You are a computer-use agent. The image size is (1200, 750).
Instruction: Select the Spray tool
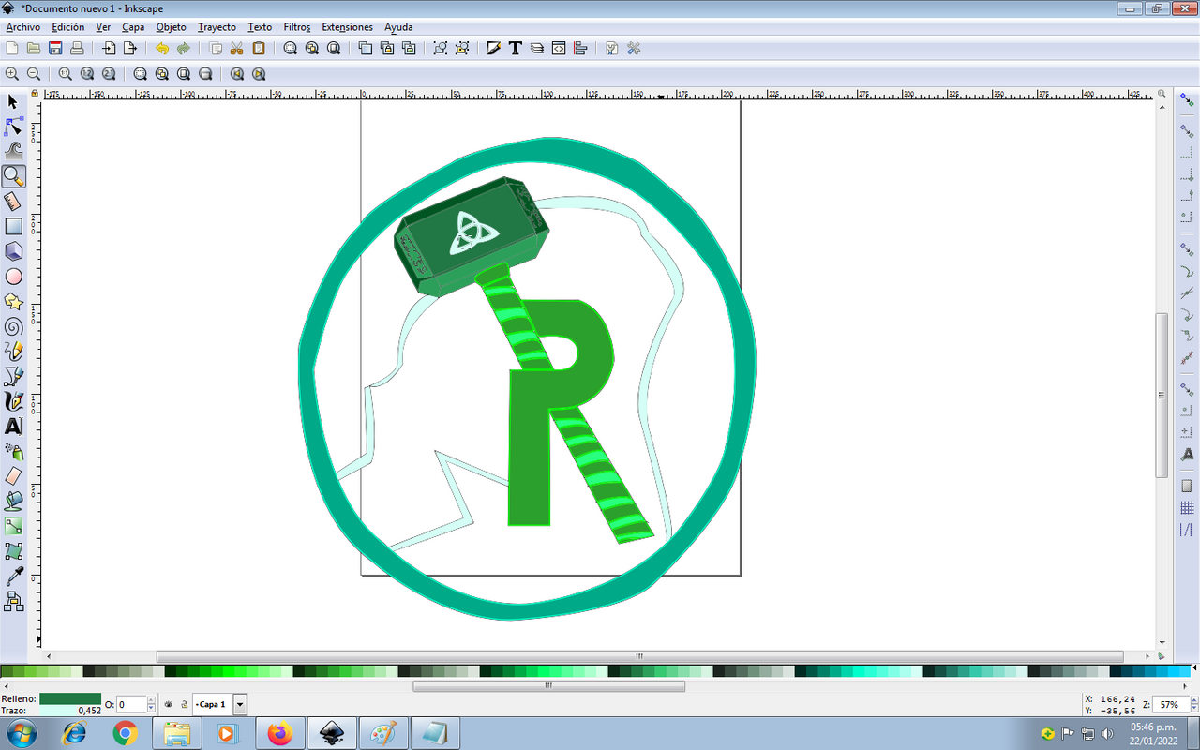(13, 451)
